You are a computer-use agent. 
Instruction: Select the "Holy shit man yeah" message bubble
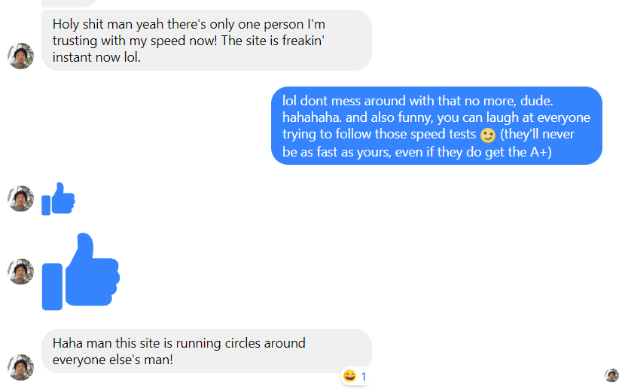tap(206, 41)
